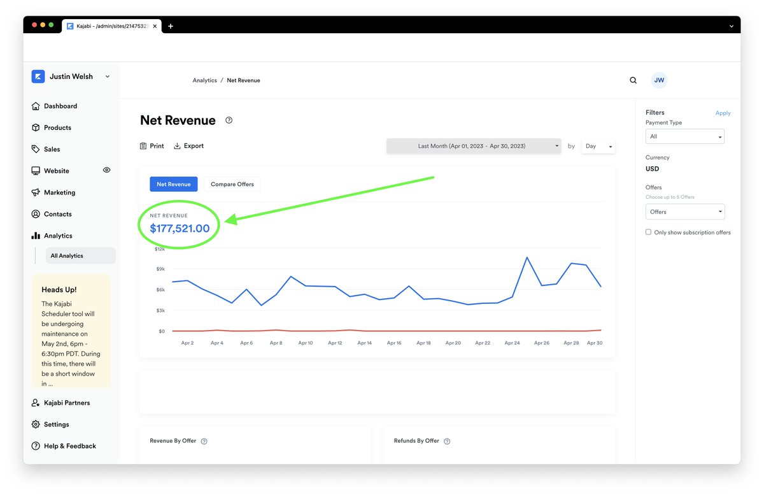Image resolution: width=764 pixels, height=495 pixels.
Task: Export the Net Revenue data
Action: click(x=189, y=145)
